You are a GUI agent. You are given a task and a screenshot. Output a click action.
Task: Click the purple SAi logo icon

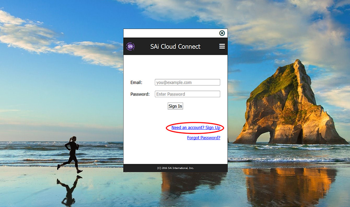131,46
